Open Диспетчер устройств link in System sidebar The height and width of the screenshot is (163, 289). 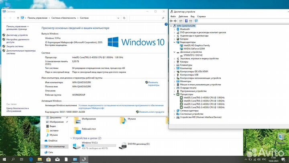point(17,35)
